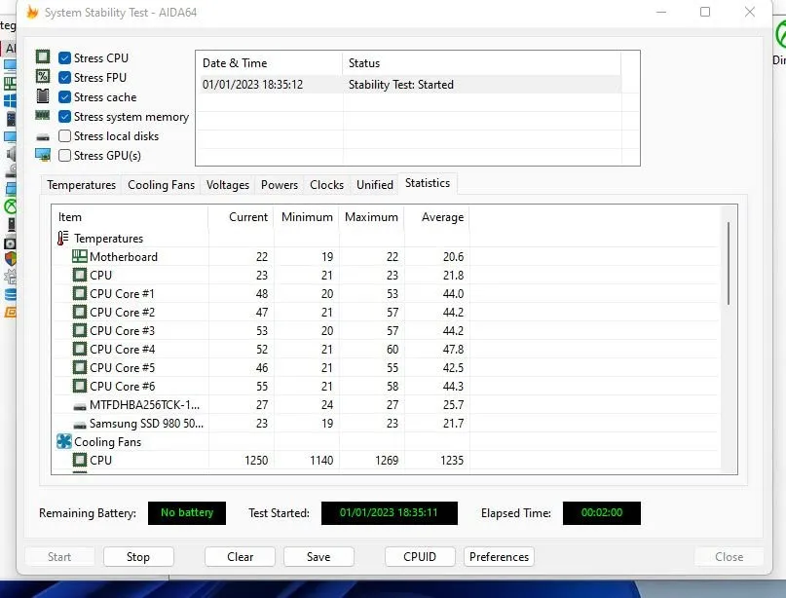Viewport: 786px width, 598px height.
Task: Click the cache chip icon beside Stress cache
Action: [43, 95]
